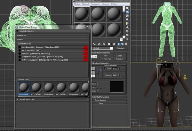Enable the Faceted checkbox
192x131 pixels.
point(115,59)
